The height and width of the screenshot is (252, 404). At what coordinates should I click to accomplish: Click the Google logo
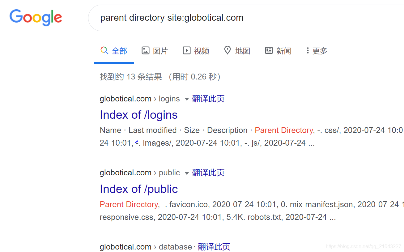click(x=36, y=18)
